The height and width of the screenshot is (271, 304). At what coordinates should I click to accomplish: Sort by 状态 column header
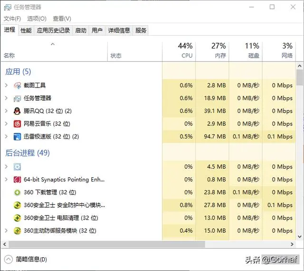(135, 51)
